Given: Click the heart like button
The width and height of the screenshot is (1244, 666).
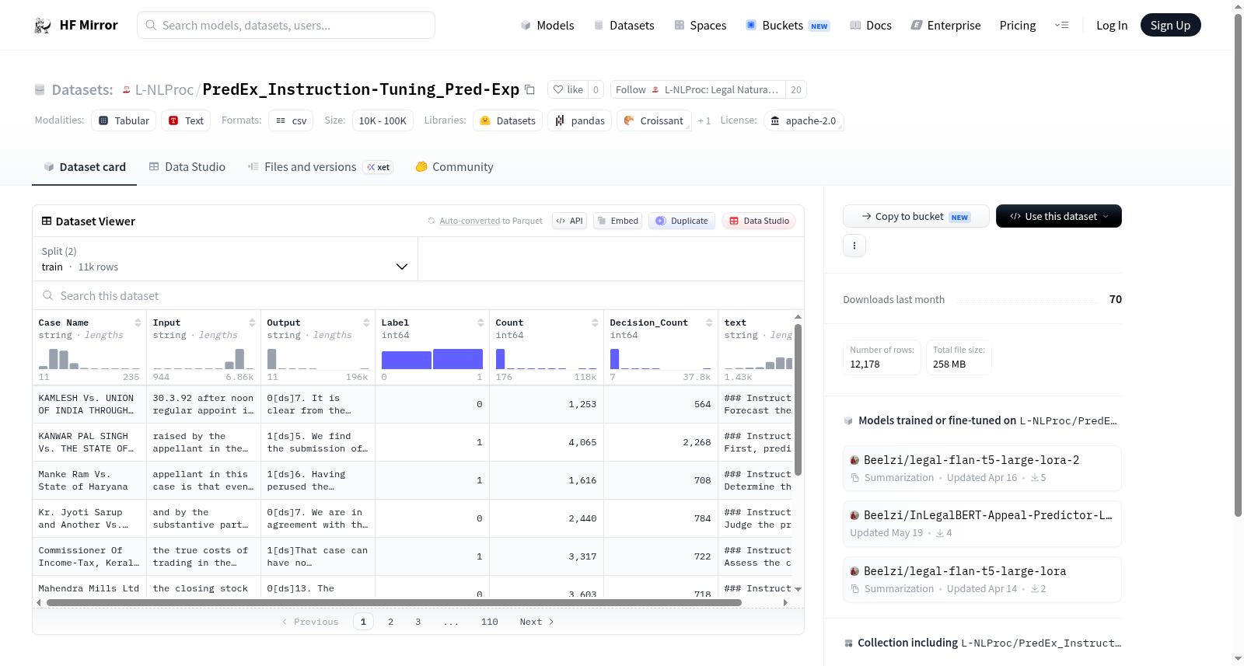Looking at the screenshot, I should point(568,89).
